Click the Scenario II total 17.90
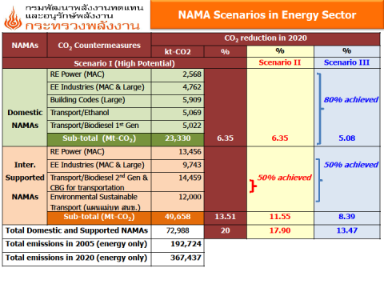384x288 pixels. pos(280,230)
